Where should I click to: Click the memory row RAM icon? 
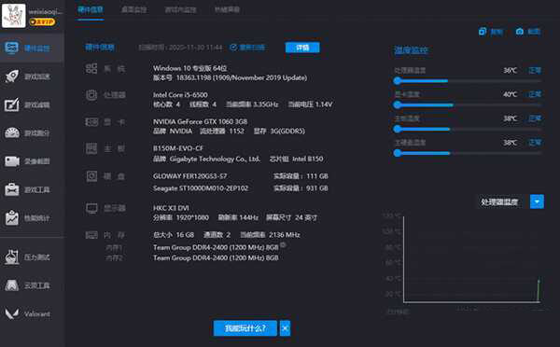(x=91, y=235)
